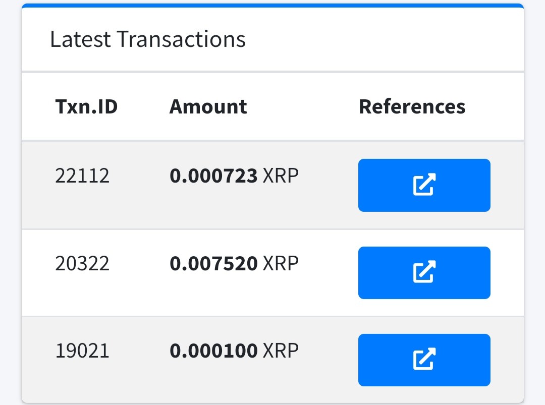
Task: Click XRP label in the second row
Action: pos(281,263)
